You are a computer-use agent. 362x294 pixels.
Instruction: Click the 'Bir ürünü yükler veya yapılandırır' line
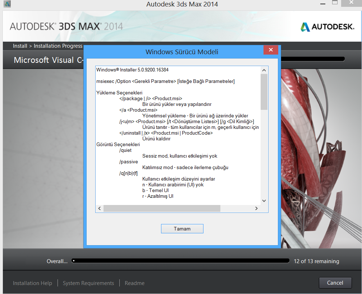coord(177,104)
